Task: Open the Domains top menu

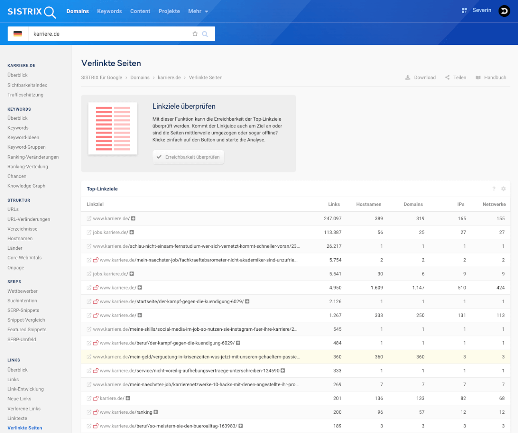Action: point(78,11)
